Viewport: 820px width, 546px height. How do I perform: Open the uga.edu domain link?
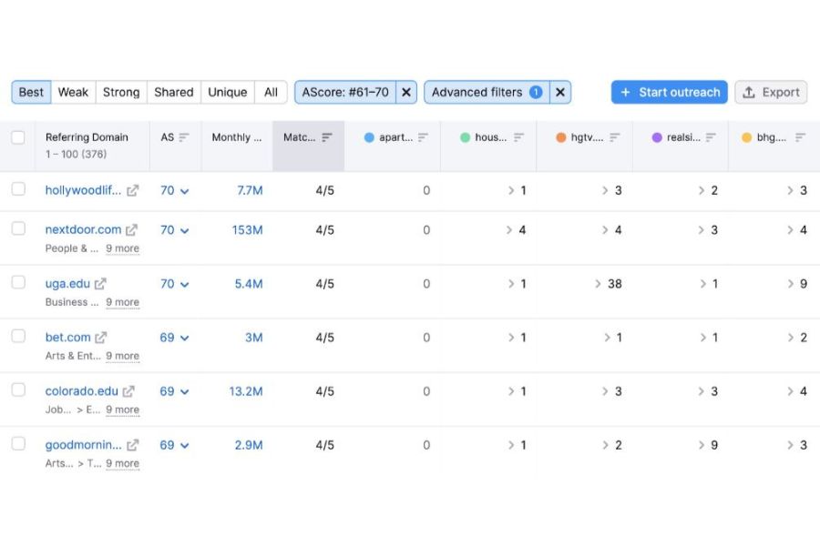pyautogui.click(x=67, y=284)
